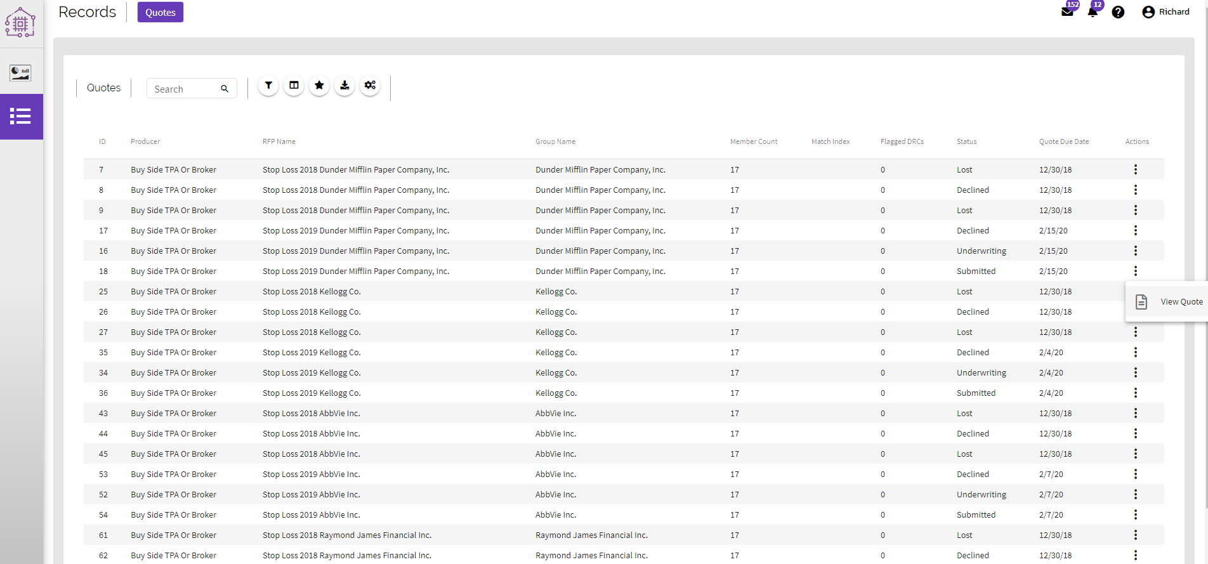Screen dimensions: 1208x564
Task: Sort by the Quote Due Date column header
Action: [1063, 141]
